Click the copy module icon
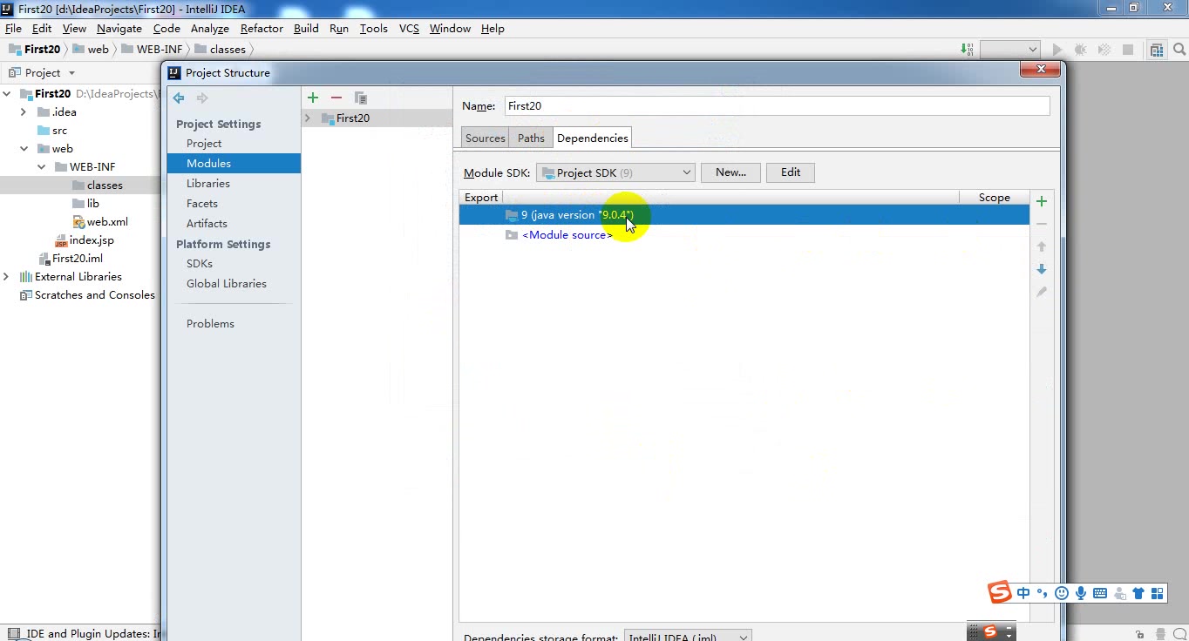 [361, 98]
